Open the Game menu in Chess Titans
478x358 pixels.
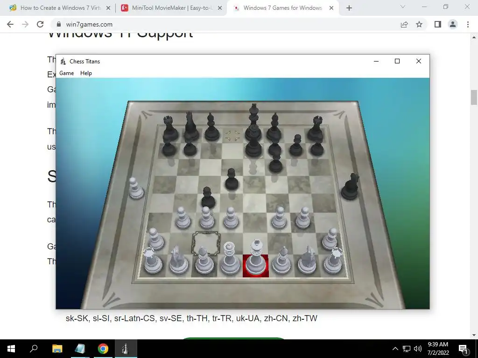(66, 73)
